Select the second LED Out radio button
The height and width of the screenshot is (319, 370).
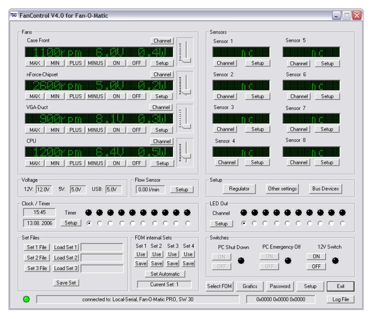(254, 223)
